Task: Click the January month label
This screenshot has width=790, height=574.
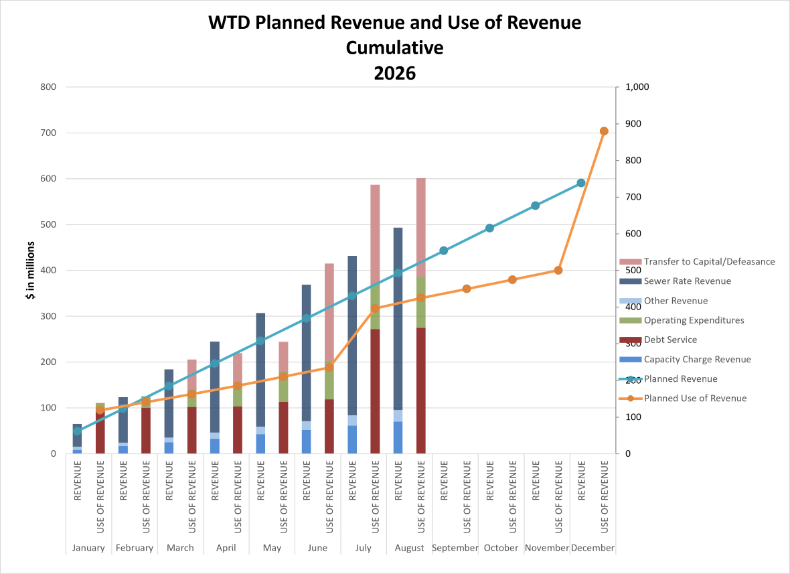Action: (x=88, y=548)
